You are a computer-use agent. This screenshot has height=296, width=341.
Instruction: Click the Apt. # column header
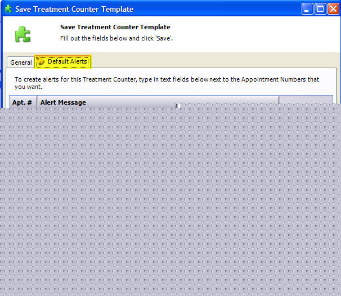23,102
